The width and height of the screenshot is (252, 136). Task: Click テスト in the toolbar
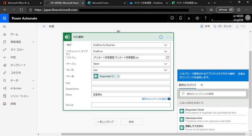(x=241, y=26)
